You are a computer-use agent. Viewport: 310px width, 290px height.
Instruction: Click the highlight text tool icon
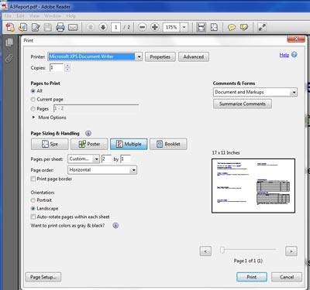(244, 27)
